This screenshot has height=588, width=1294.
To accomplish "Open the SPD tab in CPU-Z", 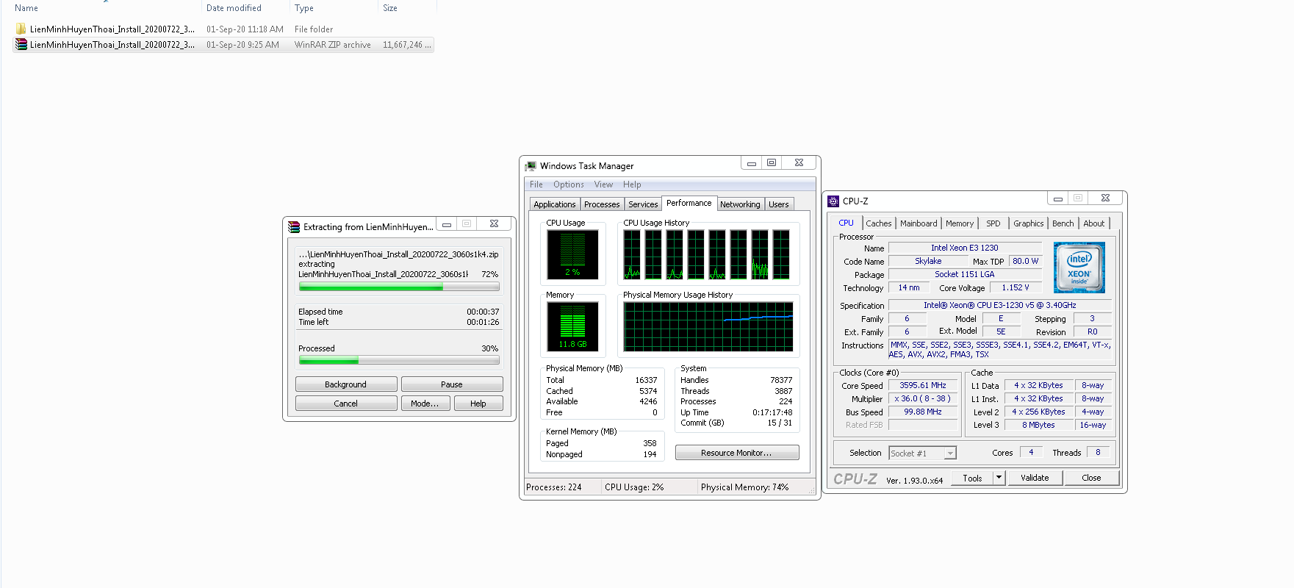I will (x=993, y=223).
